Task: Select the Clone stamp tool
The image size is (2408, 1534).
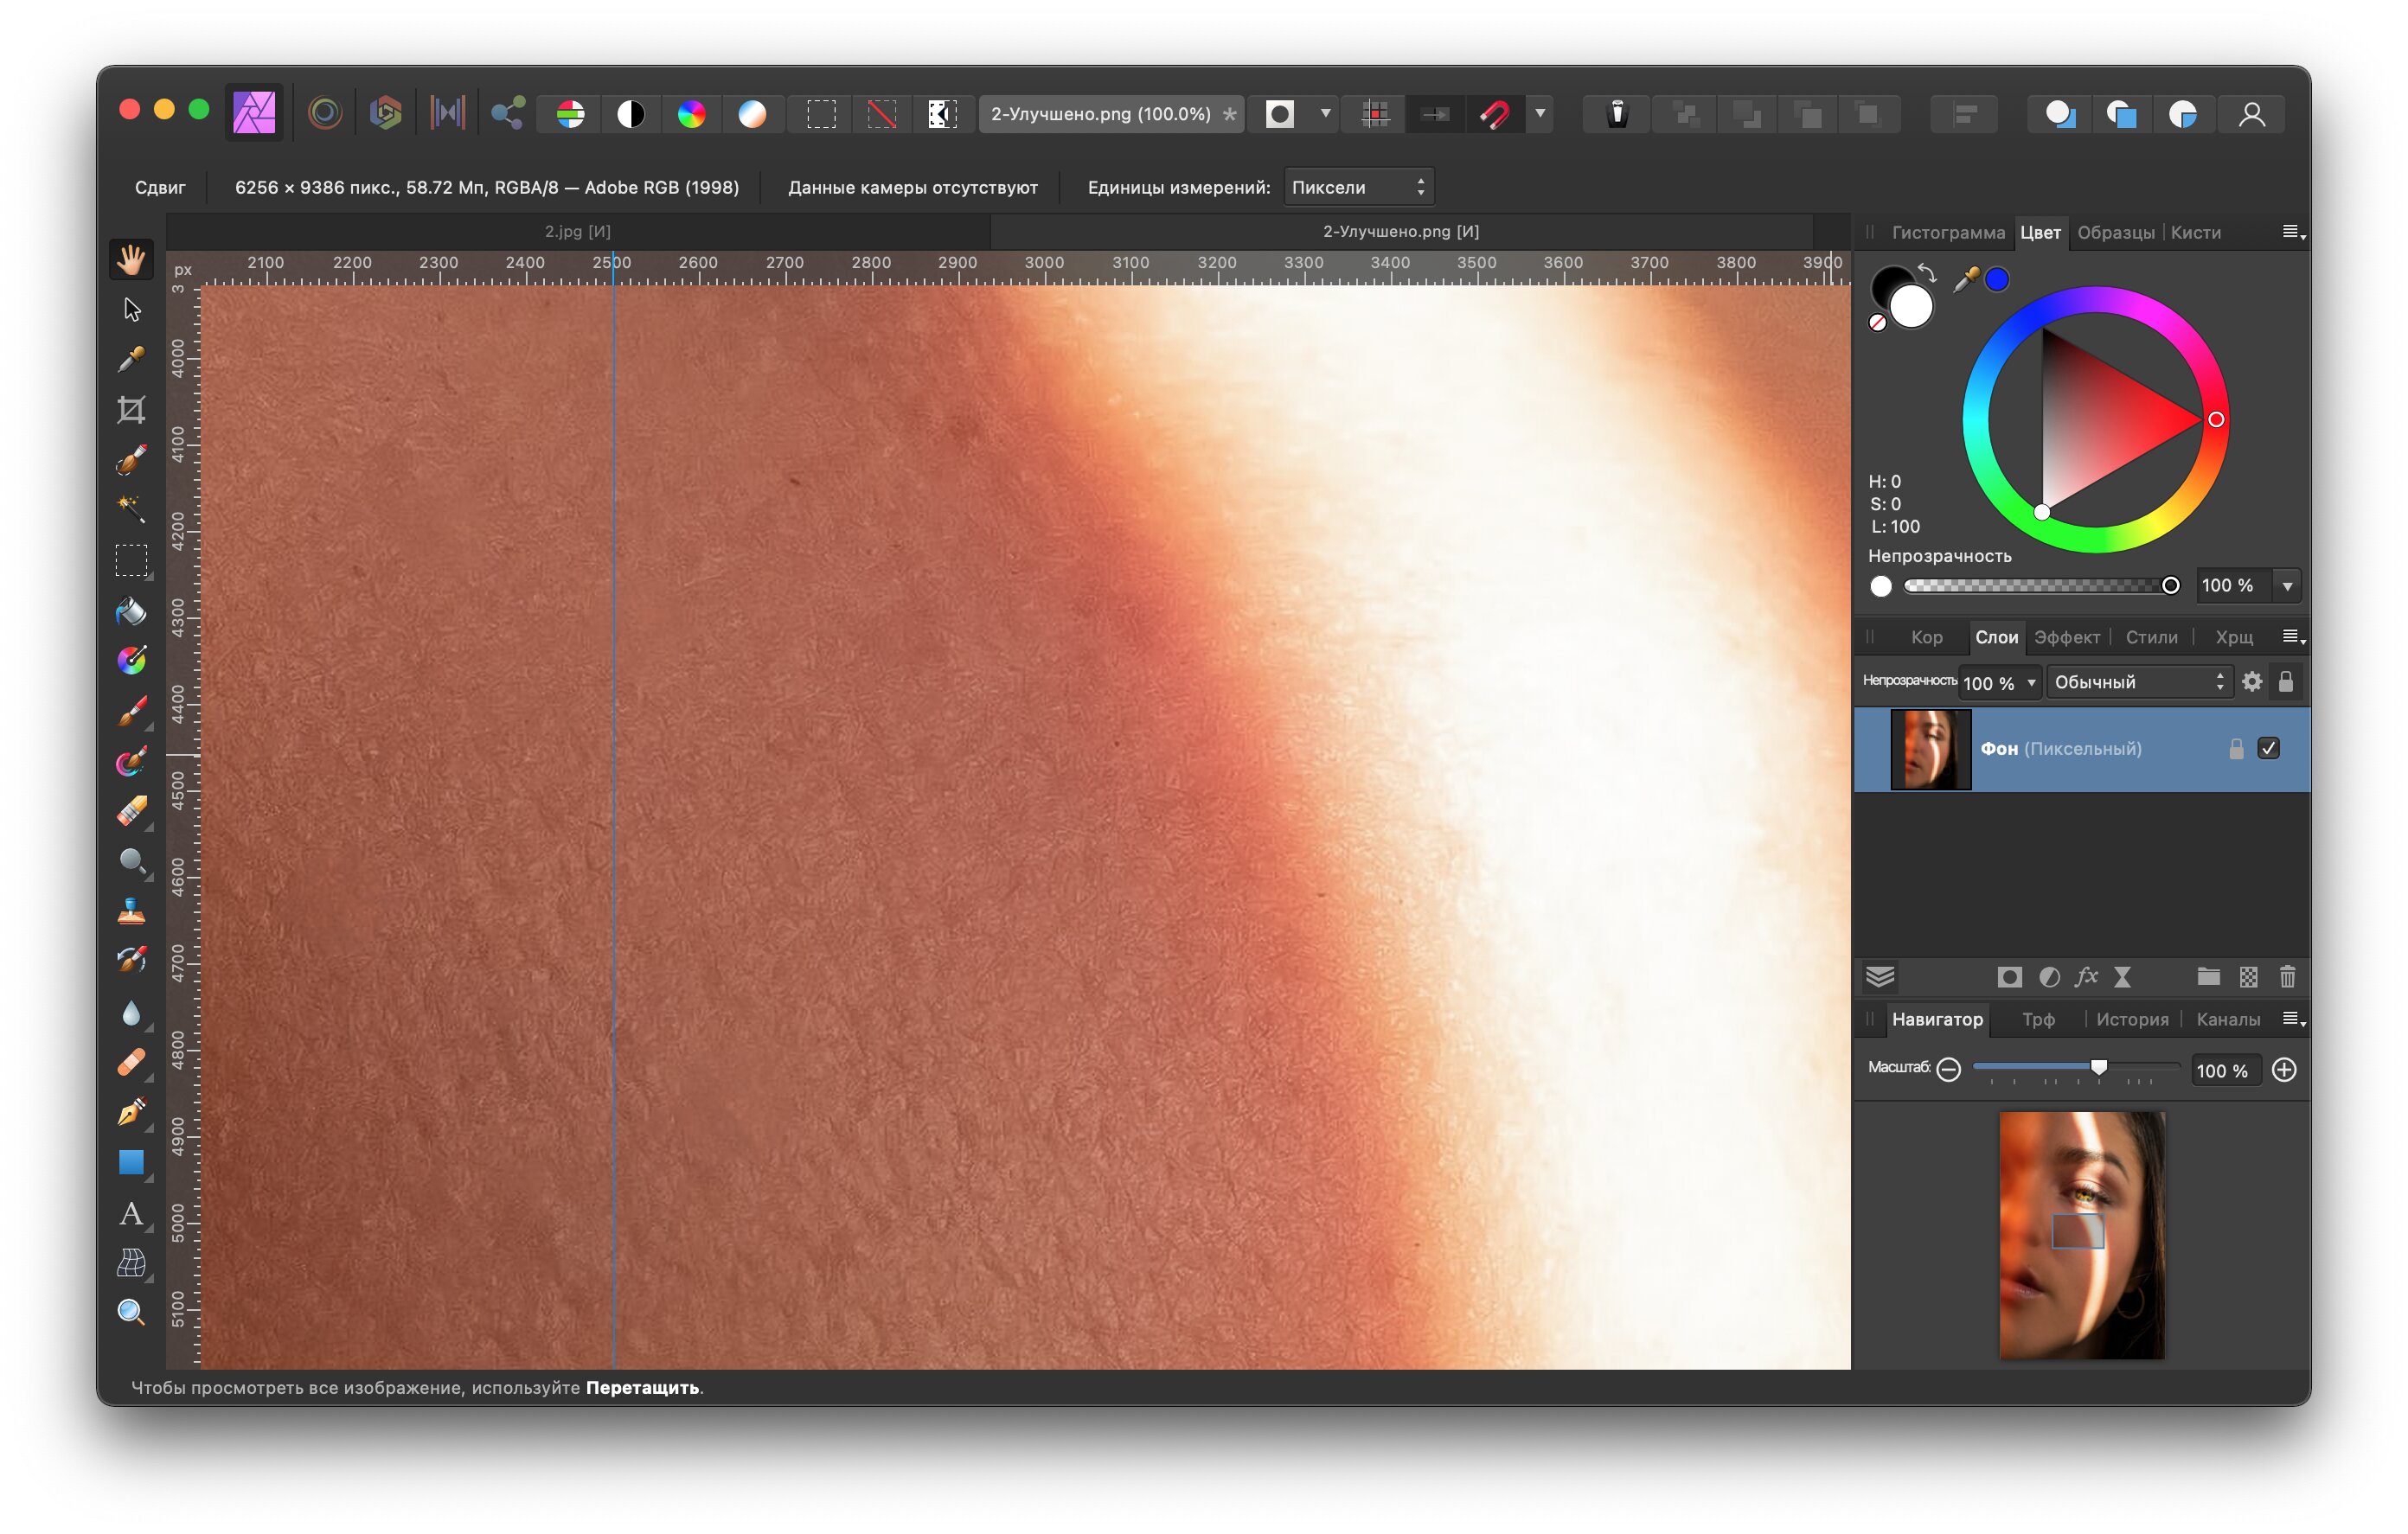Action: (131, 911)
